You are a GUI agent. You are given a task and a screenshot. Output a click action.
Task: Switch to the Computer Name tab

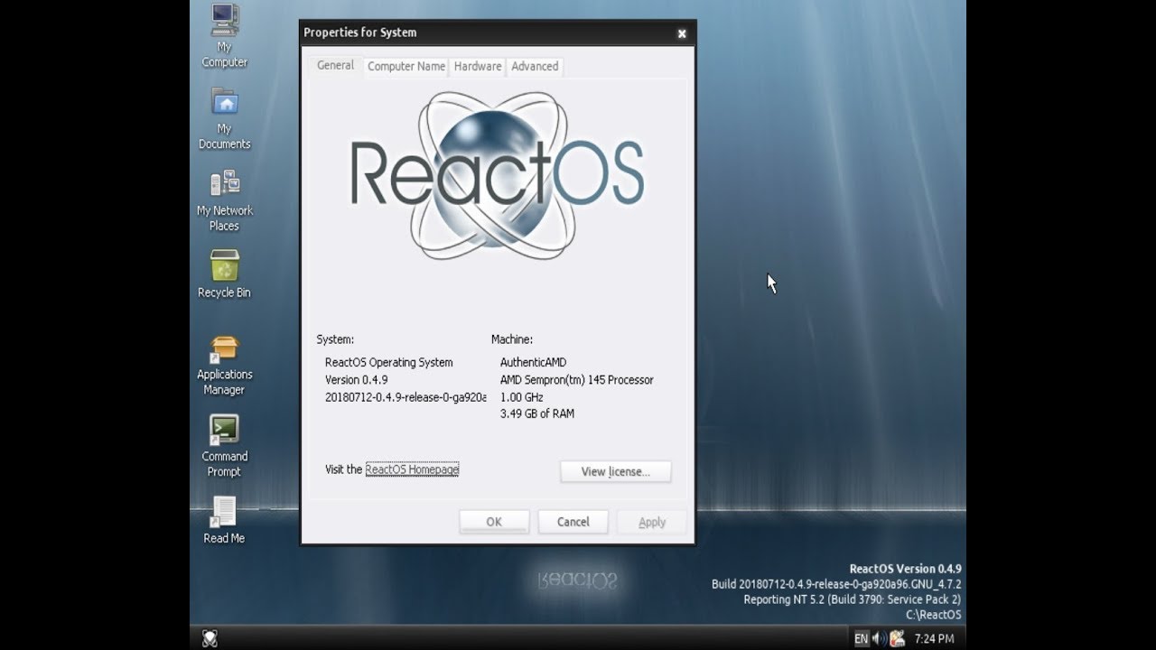[x=406, y=67]
